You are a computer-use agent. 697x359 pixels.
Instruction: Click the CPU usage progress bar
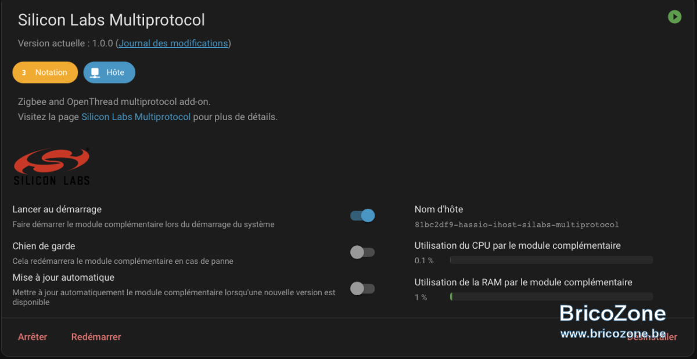click(x=551, y=260)
